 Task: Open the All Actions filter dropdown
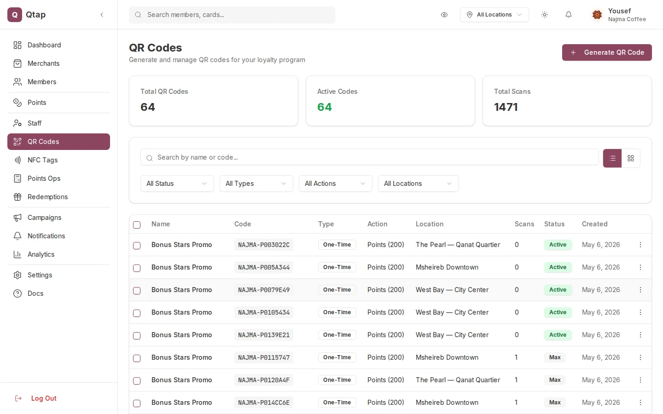[336, 184]
